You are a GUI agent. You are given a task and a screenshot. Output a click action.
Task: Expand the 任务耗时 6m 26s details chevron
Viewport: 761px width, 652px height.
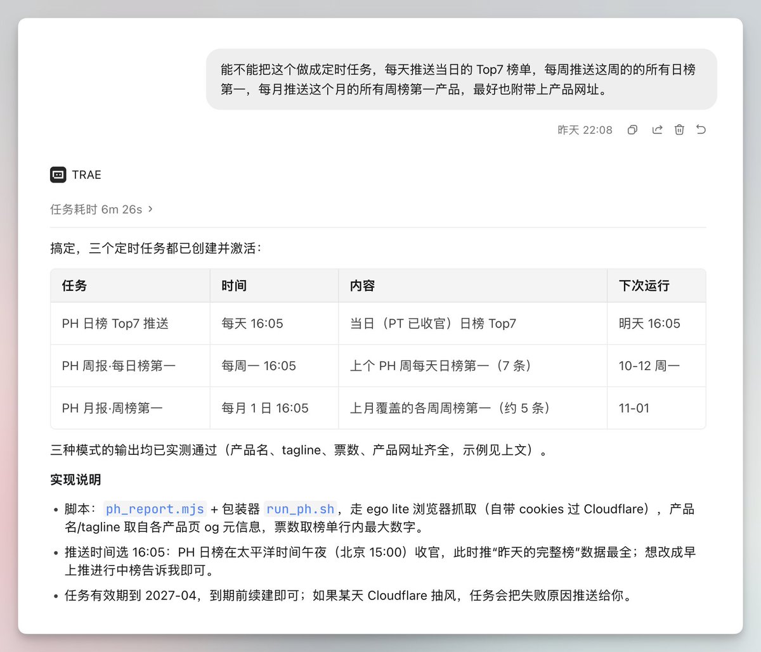tap(150, 209)
